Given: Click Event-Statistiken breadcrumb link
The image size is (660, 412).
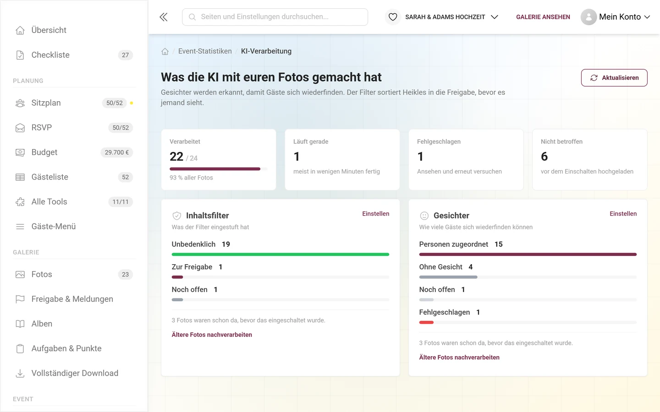Looking at the screenshot, I should (205, 51).
